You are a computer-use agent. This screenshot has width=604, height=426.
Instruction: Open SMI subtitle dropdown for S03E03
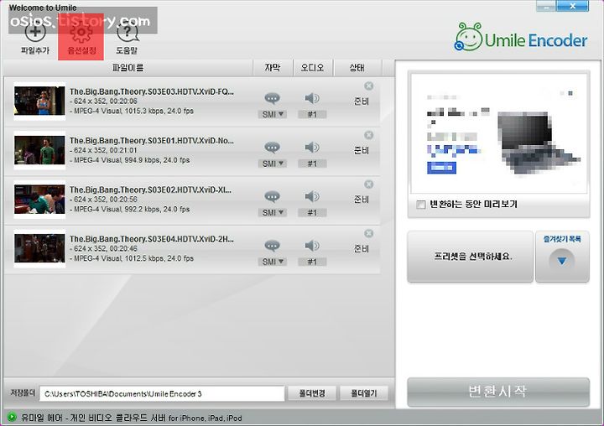(x=273, y=114)
